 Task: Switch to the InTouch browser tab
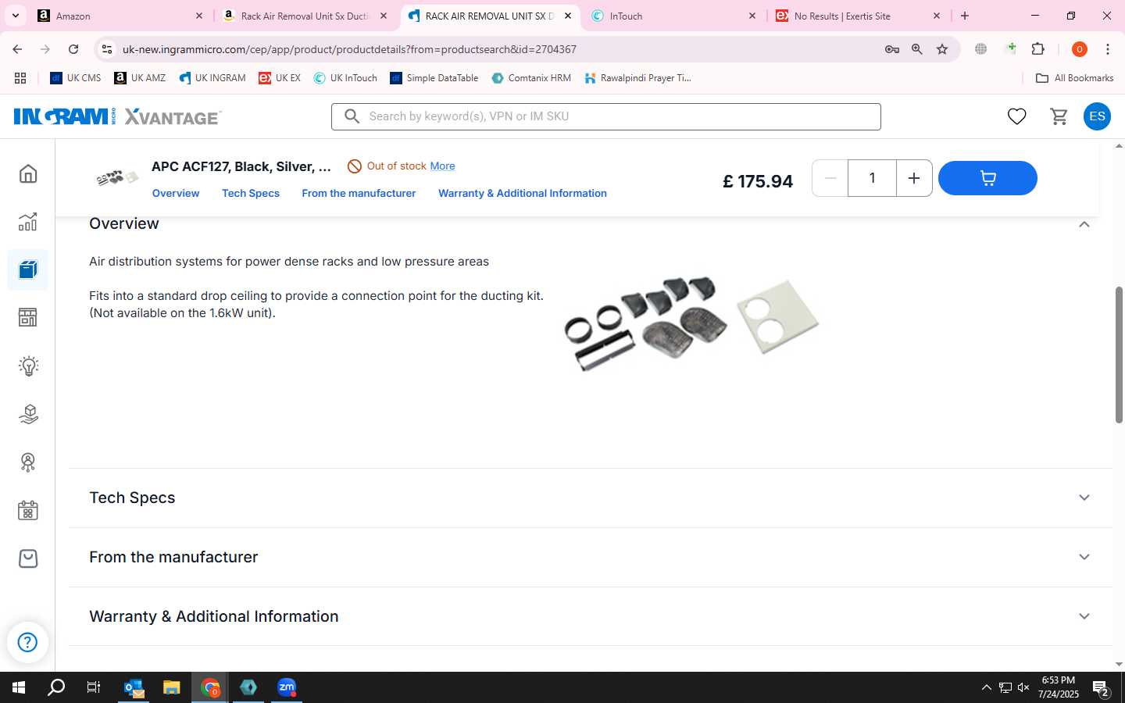pyautogui.click(x=673, y=16)
